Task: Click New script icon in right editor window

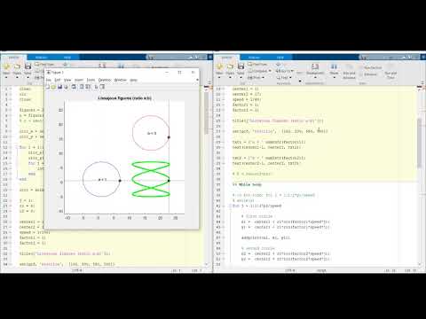Action: pos(219,66)
